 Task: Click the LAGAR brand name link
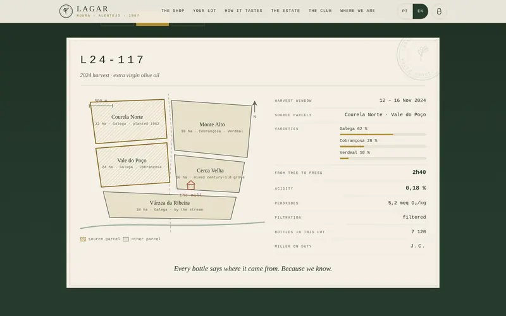pos(92,9)
